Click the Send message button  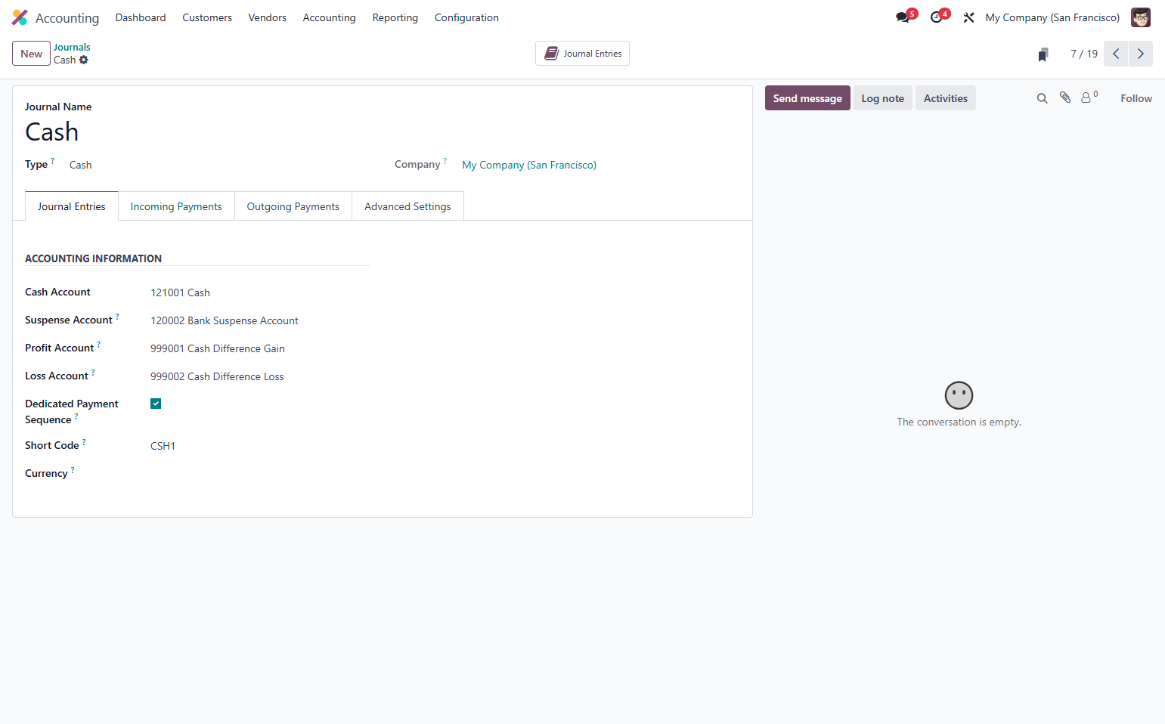pyautogui.click(x=807, y=98)
